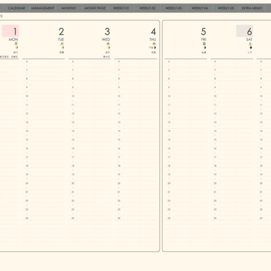Click the kanji 月 under MON
This screenshot has height=271, width=271.
click(x=16, y=44)
